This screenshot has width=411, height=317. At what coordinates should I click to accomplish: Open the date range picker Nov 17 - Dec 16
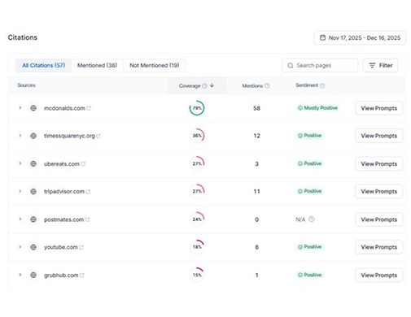click(360, 37)
